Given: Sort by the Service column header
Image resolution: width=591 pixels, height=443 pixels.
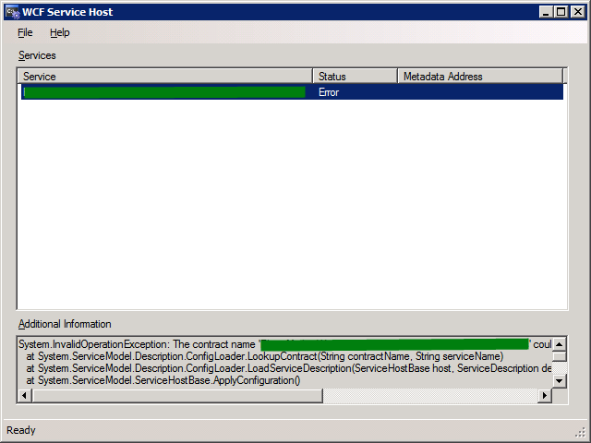Looking at the screenshot, I should pos(165,77).
